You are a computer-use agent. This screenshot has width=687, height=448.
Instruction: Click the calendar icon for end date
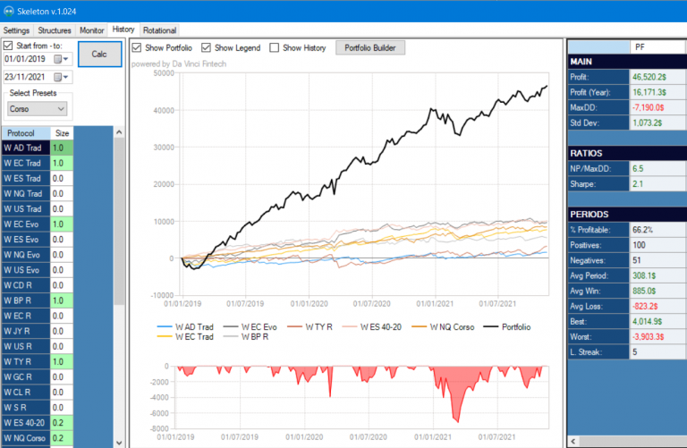point(58,78)
